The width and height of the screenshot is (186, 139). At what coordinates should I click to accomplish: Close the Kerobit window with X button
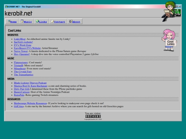[180, 7]
